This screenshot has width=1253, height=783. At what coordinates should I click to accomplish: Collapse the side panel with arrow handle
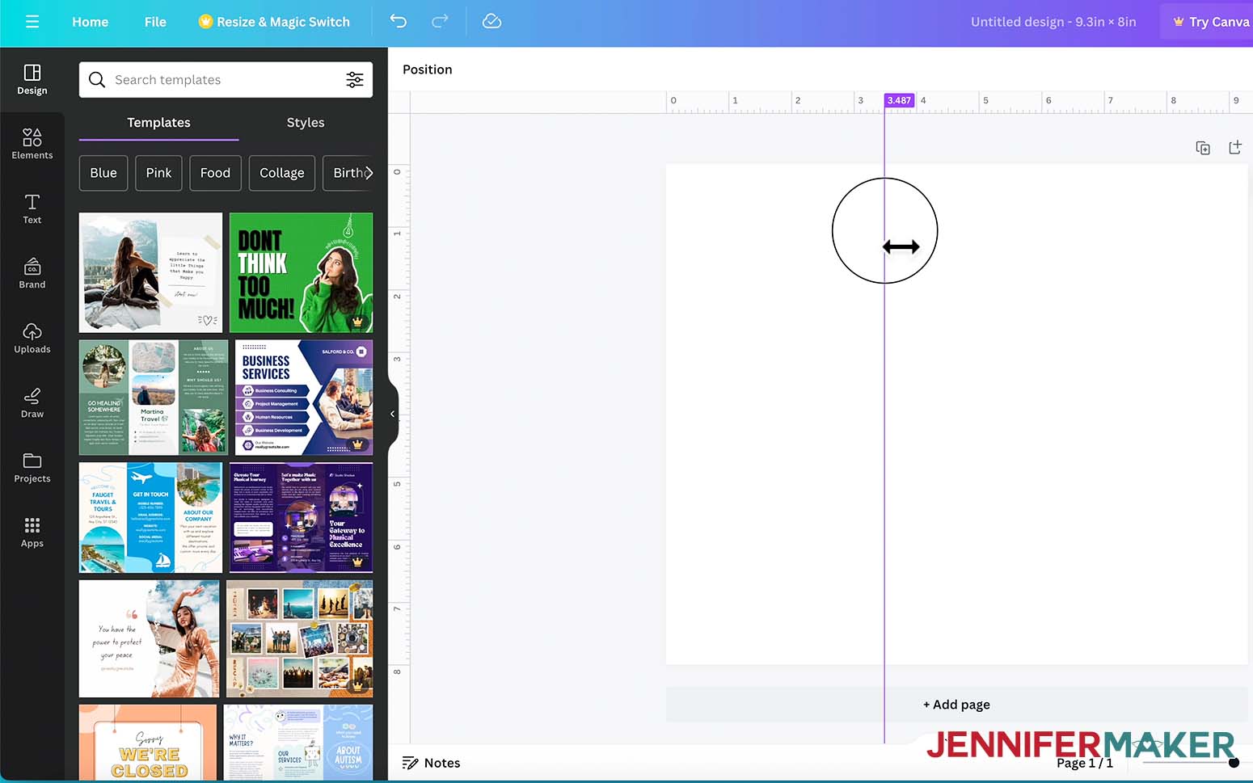393,414
